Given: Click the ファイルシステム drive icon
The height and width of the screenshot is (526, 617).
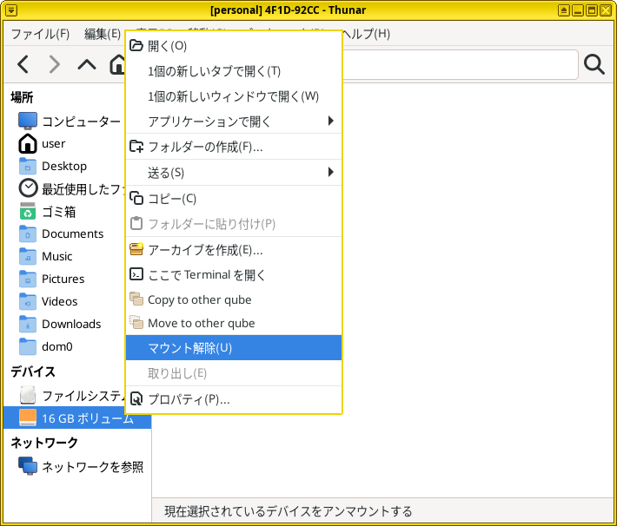Looking at the screenshot, I should point(28,395).
